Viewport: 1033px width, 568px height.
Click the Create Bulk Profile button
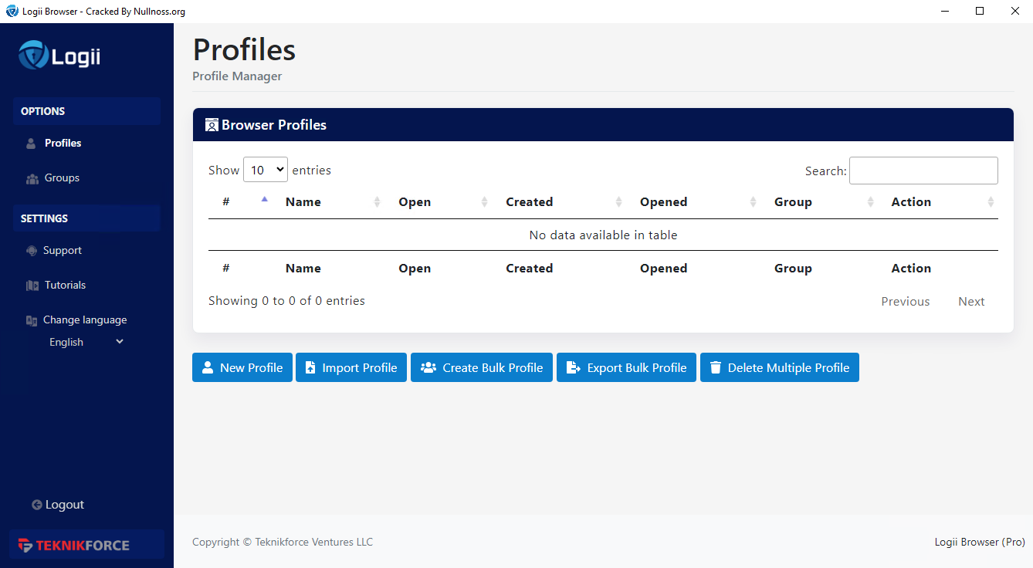(x=481, y=368)
